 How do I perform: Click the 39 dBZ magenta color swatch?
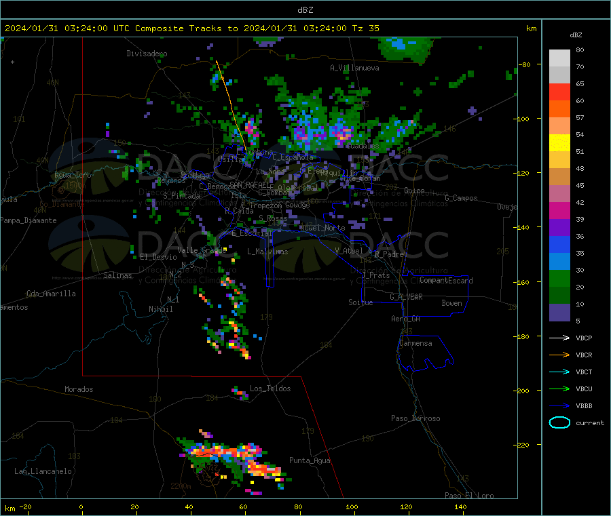pyautogui.click(x=559, y=210)
